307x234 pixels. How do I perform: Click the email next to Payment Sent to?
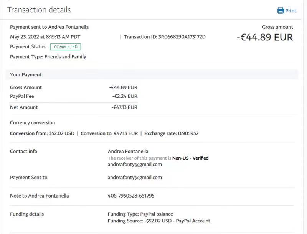pyautogui.click(x=135, y=177)
